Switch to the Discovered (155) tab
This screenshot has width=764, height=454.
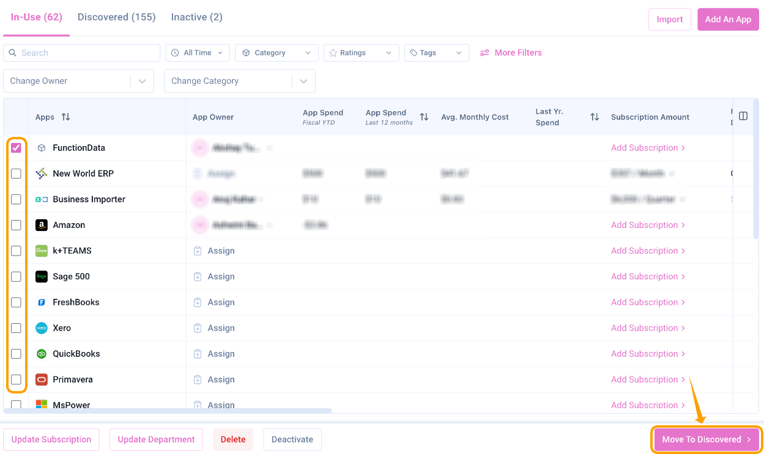pos(117,17)
